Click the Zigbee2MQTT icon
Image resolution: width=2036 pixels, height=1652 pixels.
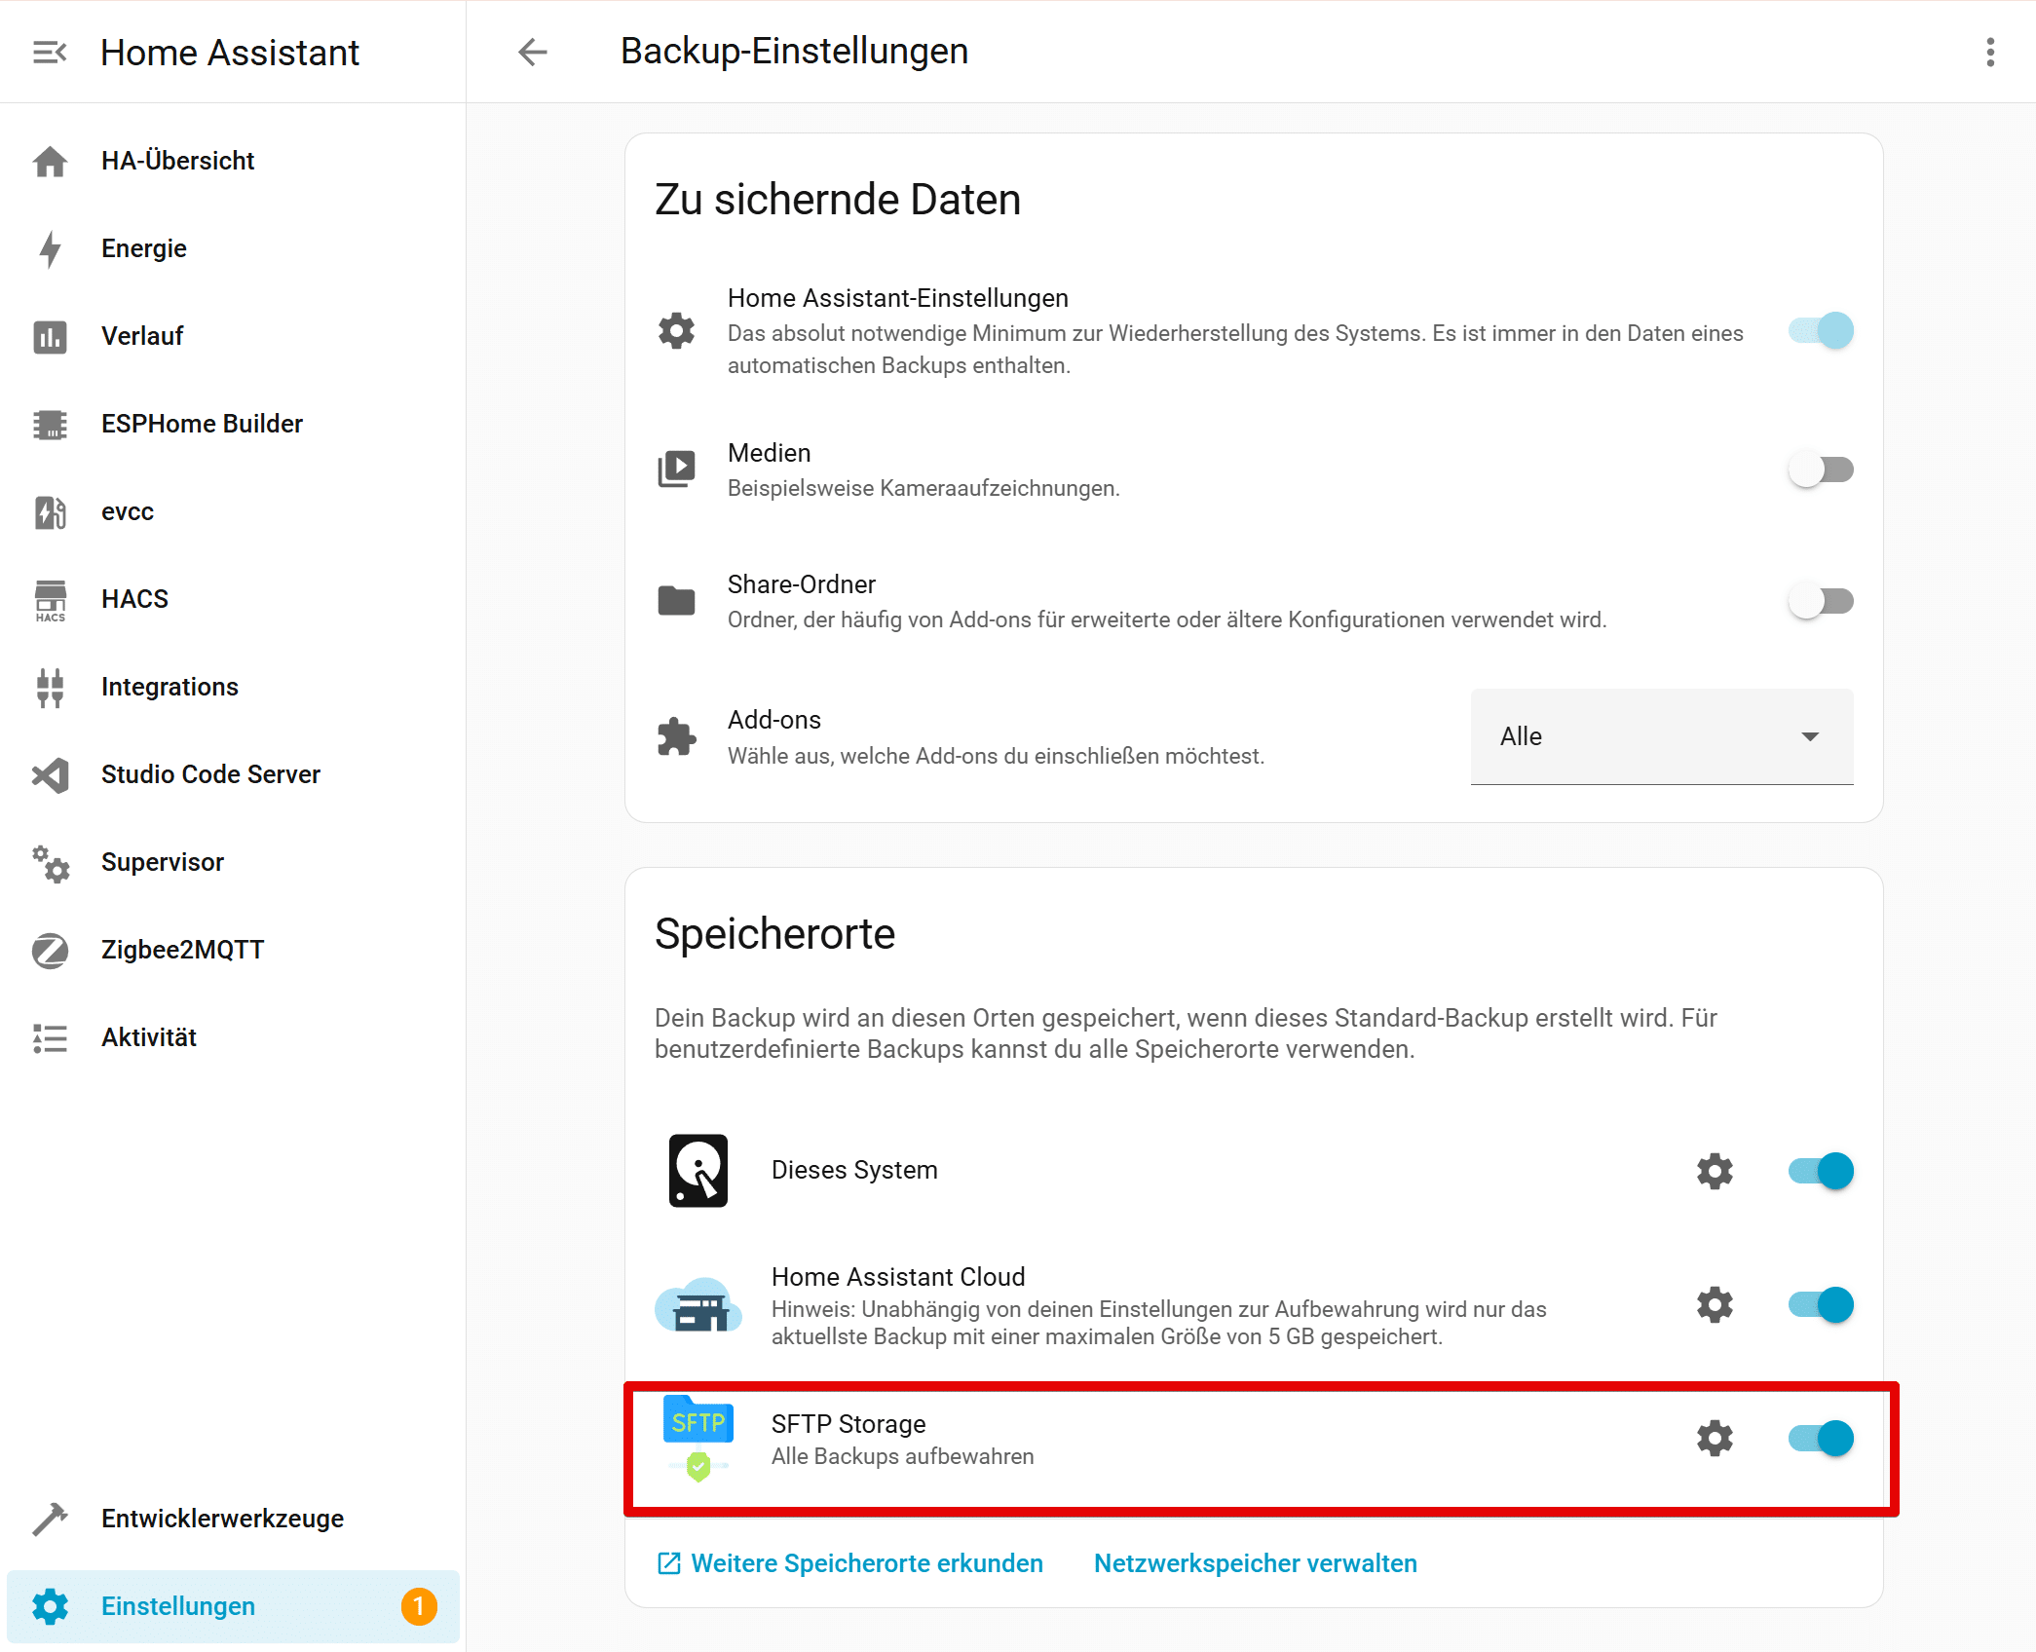point(50,950)
